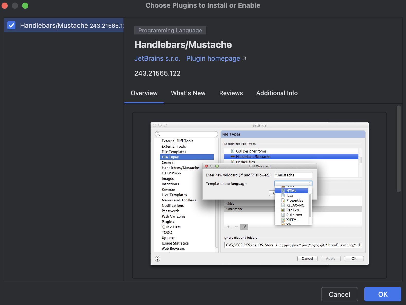The height and width of the screenshot is (305, 406).
Task: Click the Ignore files and folders field
Action: click(293, 245)
